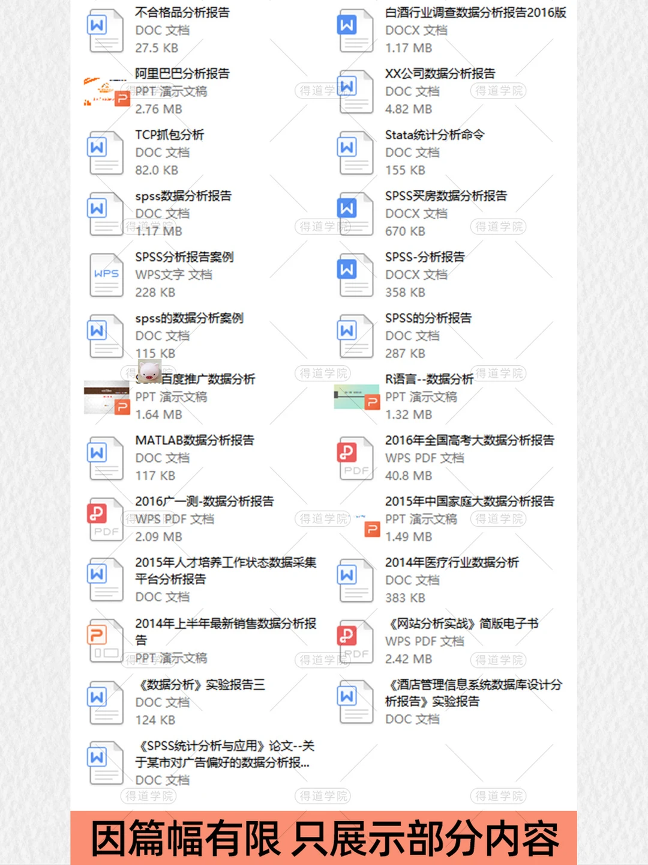Click the filename R语言--数据分析

(428, 379)
